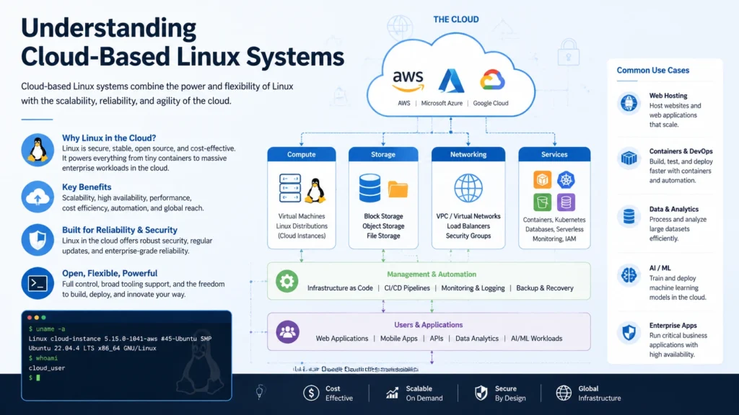This screenshot has height=415, width=739.
Task: Click the Enterprise Apps title
Action: click(x=673, y=325)
